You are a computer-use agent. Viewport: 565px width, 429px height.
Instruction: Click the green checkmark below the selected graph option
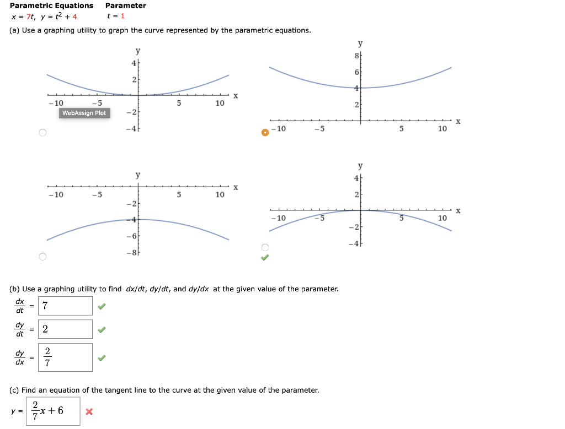click(x=265, y=257)
